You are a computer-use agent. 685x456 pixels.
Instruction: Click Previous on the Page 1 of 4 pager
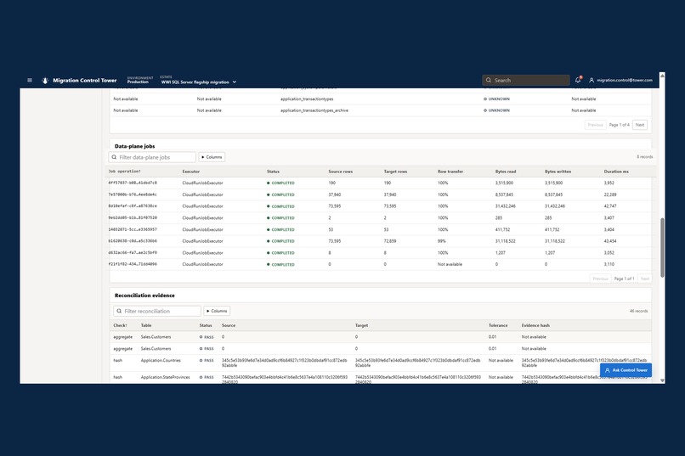[596, 125]
